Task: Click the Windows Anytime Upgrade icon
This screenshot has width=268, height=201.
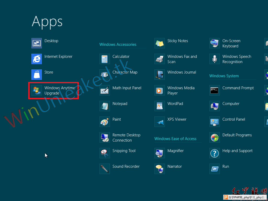Action: pyautogui.click(x=37, y=90)
